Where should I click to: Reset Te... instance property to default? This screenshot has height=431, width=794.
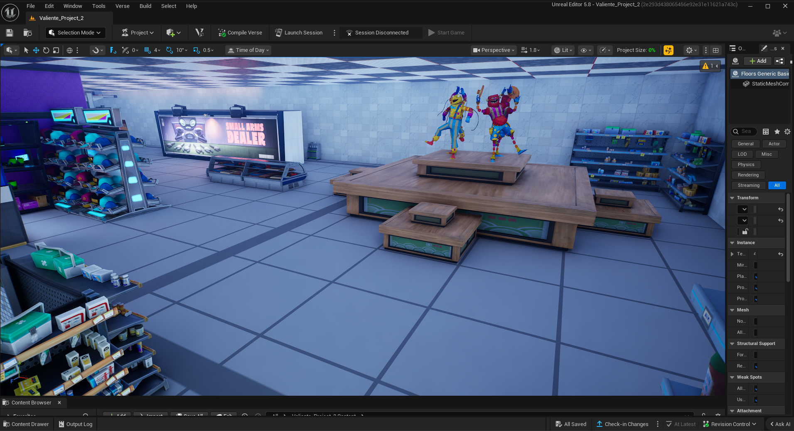[x=781, y=254]
